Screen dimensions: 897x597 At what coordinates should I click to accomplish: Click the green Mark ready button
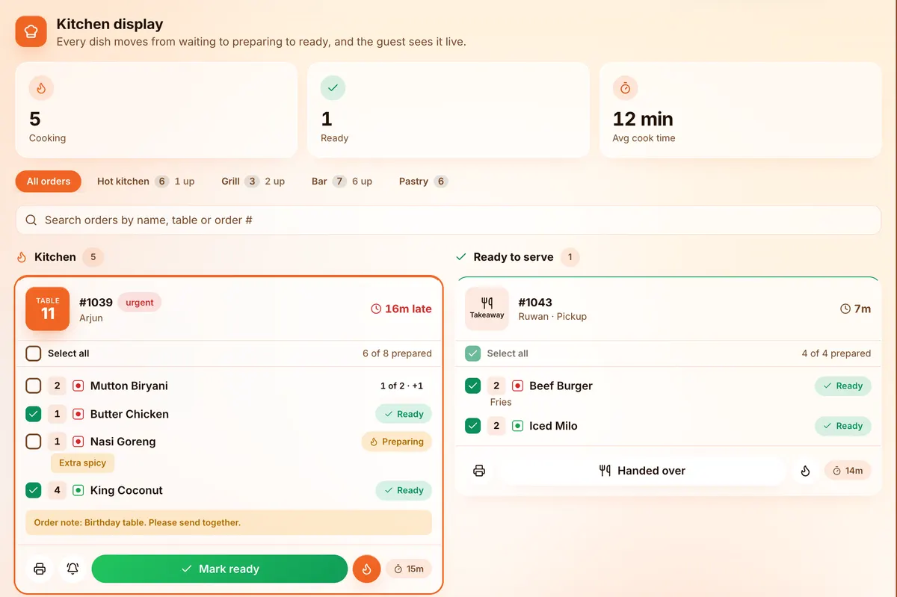click(220, 569)
